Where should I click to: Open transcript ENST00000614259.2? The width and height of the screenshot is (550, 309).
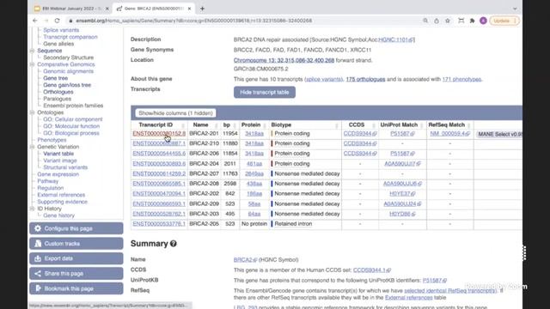pos(159,173)
